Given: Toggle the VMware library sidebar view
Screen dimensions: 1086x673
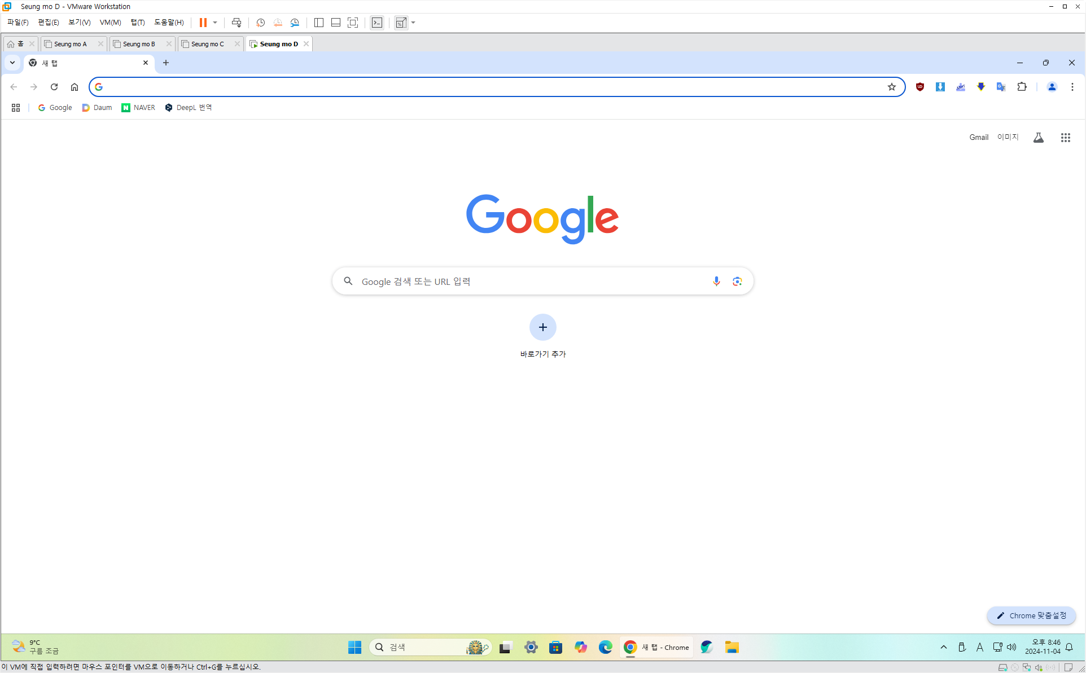Looking at the screenshot, I should pyautogui.click(x=319, y=23).
